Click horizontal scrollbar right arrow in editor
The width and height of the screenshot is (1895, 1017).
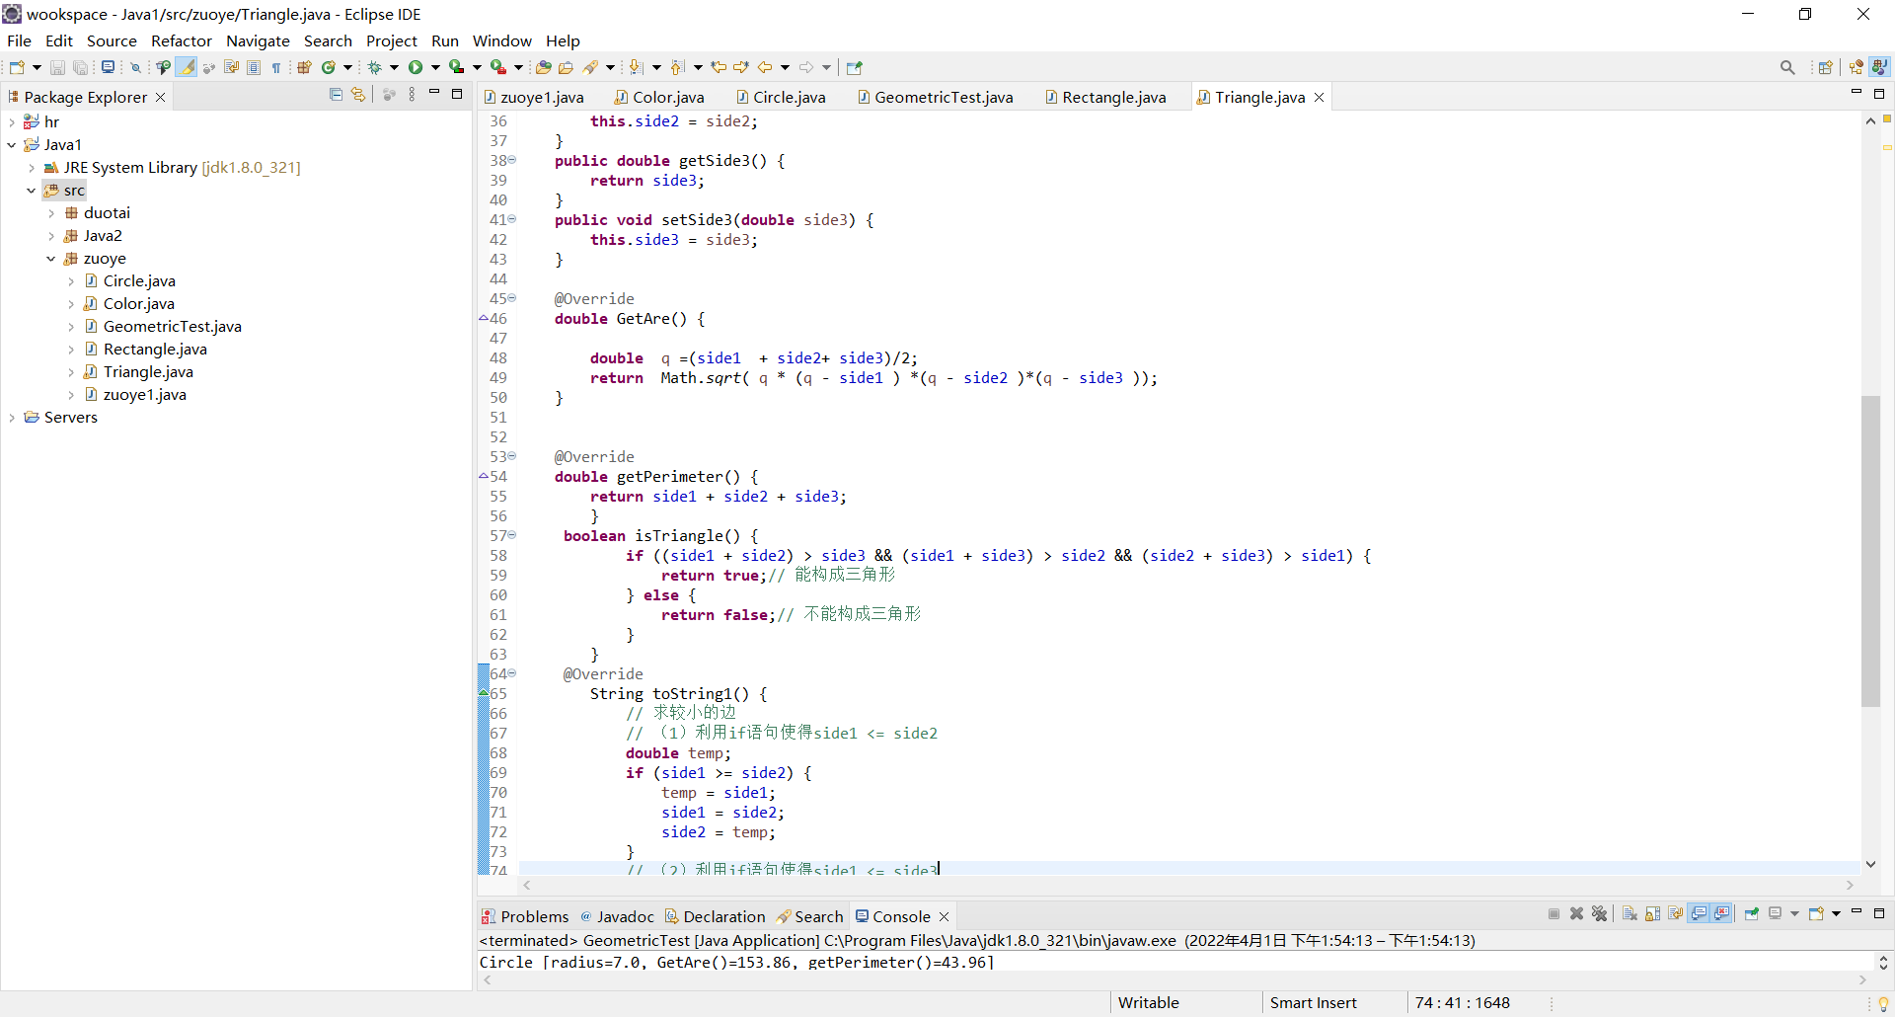click(x=1850, y=885)
